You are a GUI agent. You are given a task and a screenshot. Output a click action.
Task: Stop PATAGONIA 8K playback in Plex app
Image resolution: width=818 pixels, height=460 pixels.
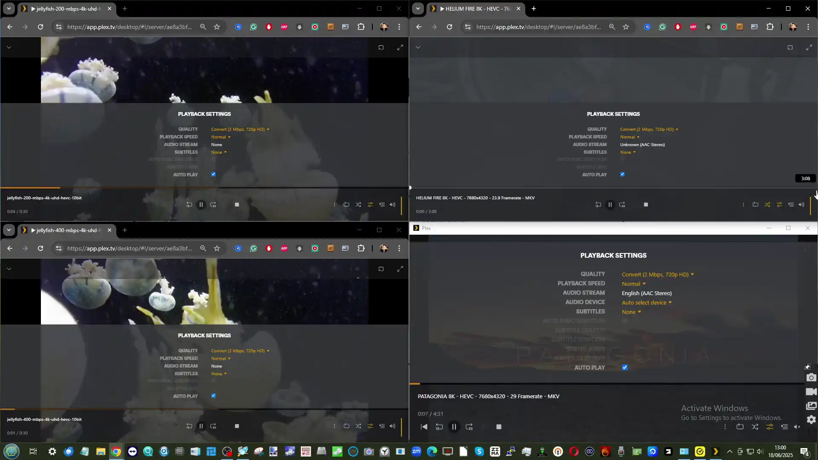499,427
